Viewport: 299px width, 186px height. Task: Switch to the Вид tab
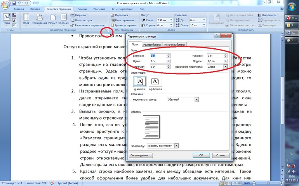tap(142, 9)
